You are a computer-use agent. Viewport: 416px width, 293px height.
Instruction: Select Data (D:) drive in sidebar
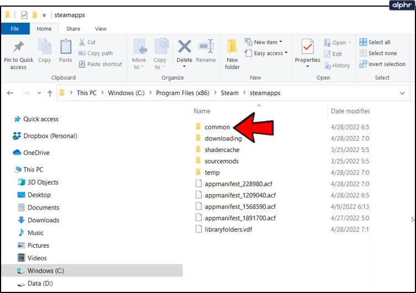tap(35, 284)
